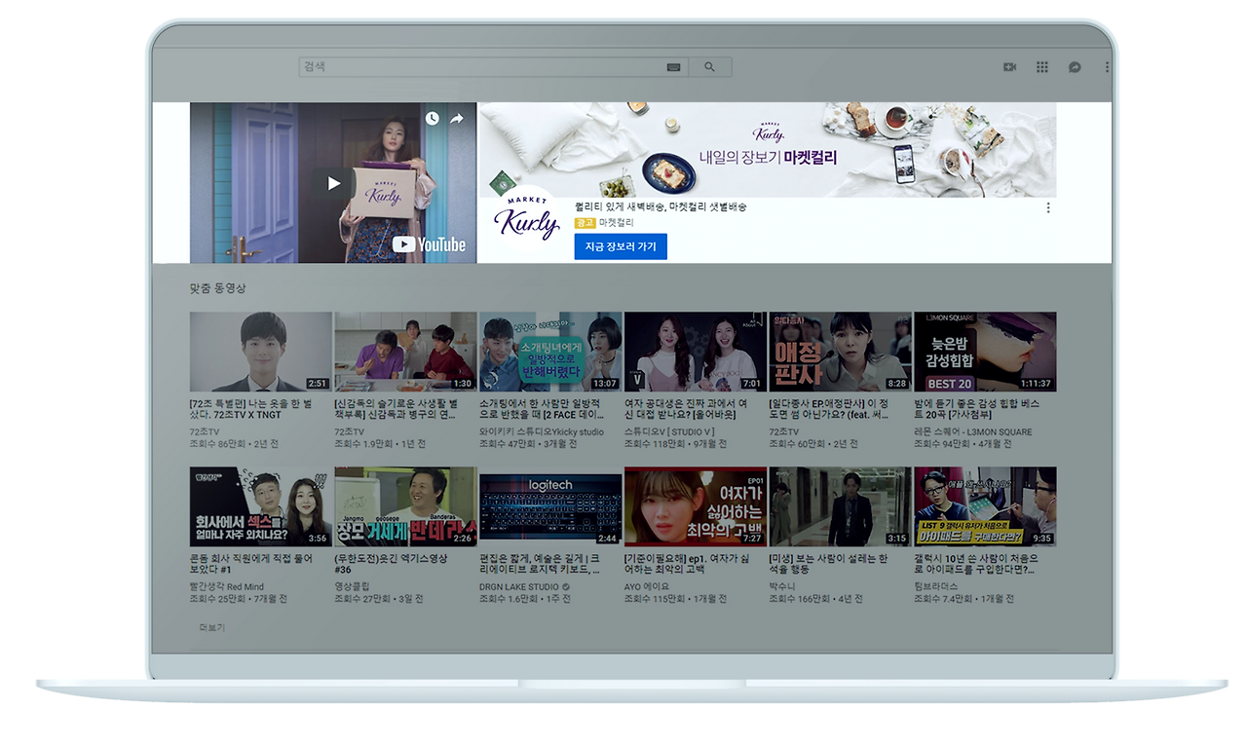Click the '조회수 1.6만회 • 1주 전' text
The image size is (1247, 746).
526,599
